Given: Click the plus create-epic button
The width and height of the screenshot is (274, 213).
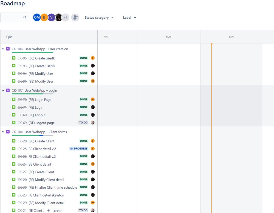Looking at the screenshot, I should click(x=49, y=210).
